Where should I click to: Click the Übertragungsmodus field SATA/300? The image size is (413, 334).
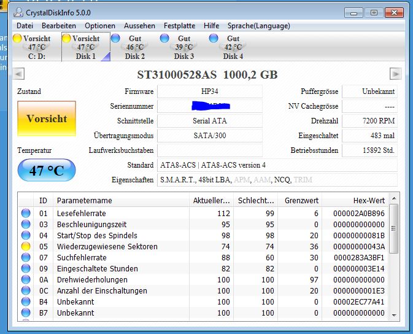pos(210,136)
